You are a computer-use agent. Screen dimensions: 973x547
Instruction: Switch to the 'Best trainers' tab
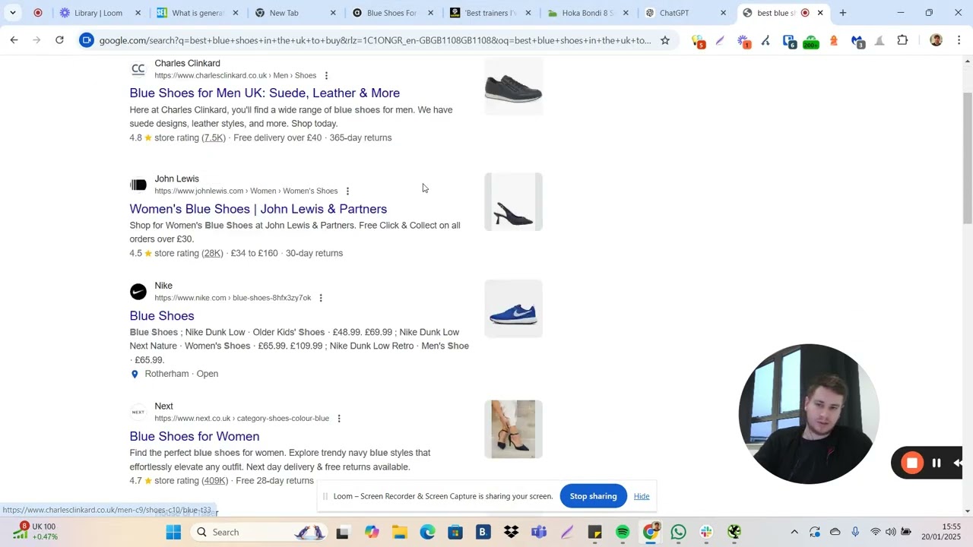tap(490, 13)
